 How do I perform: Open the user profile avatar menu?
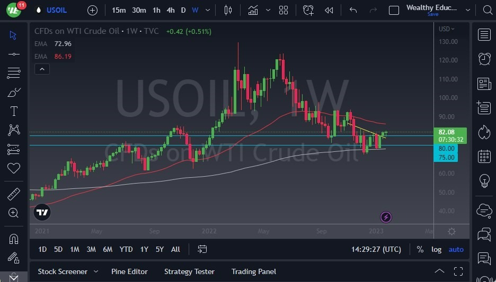click(14, 10)
